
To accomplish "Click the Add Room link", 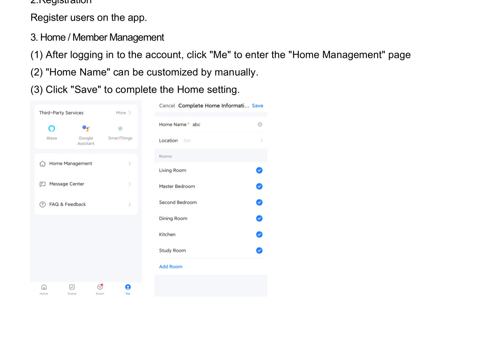I will pyautogui.click(x=171, y=267).
